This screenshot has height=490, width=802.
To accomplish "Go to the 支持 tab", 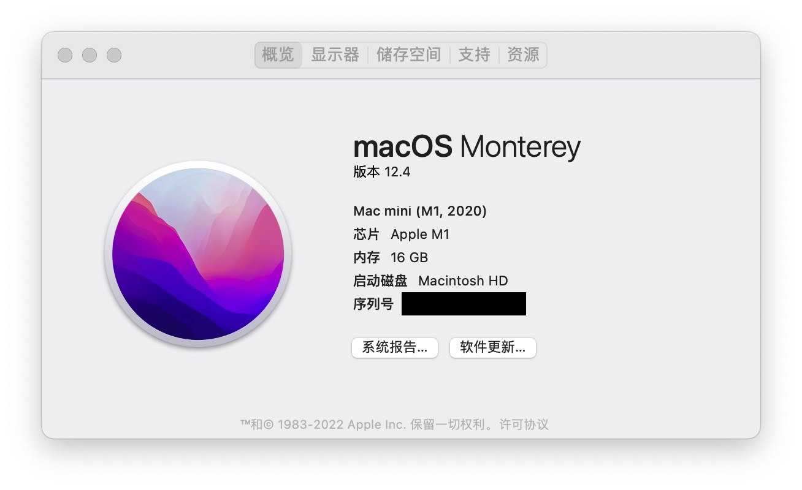I will tap(474, 55).
